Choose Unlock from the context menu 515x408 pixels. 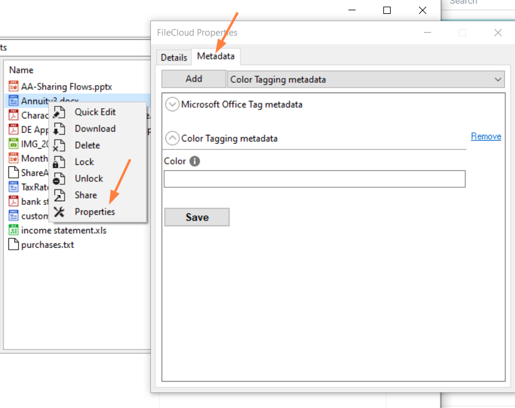(89, 178)
